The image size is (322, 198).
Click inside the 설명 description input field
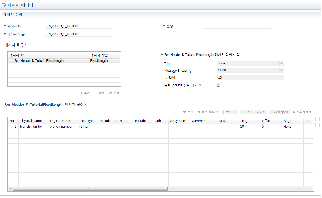[237, 26]
